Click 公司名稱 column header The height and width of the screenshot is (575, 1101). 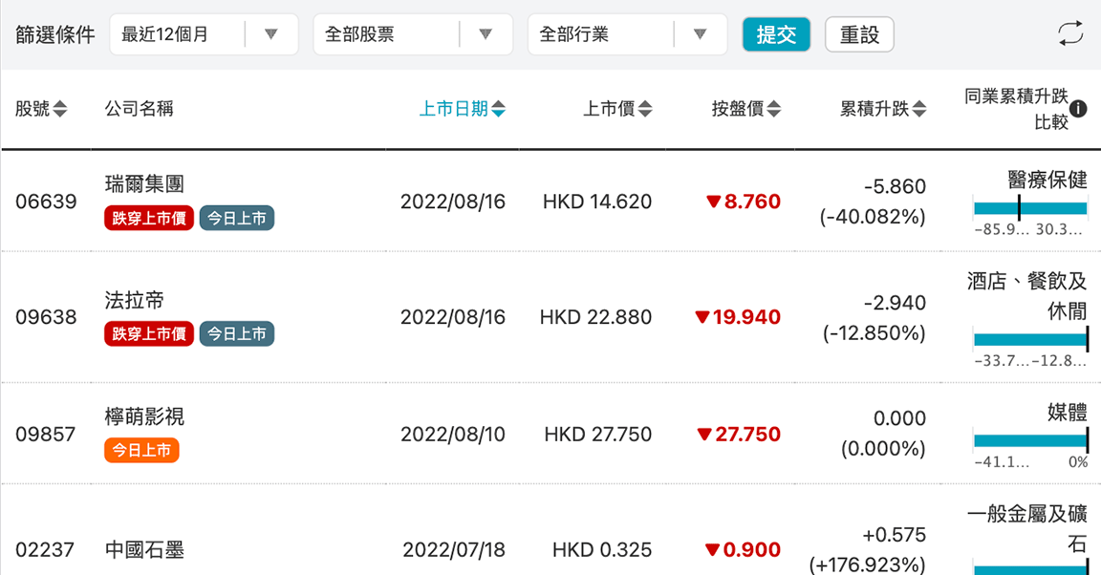(139, 109)
